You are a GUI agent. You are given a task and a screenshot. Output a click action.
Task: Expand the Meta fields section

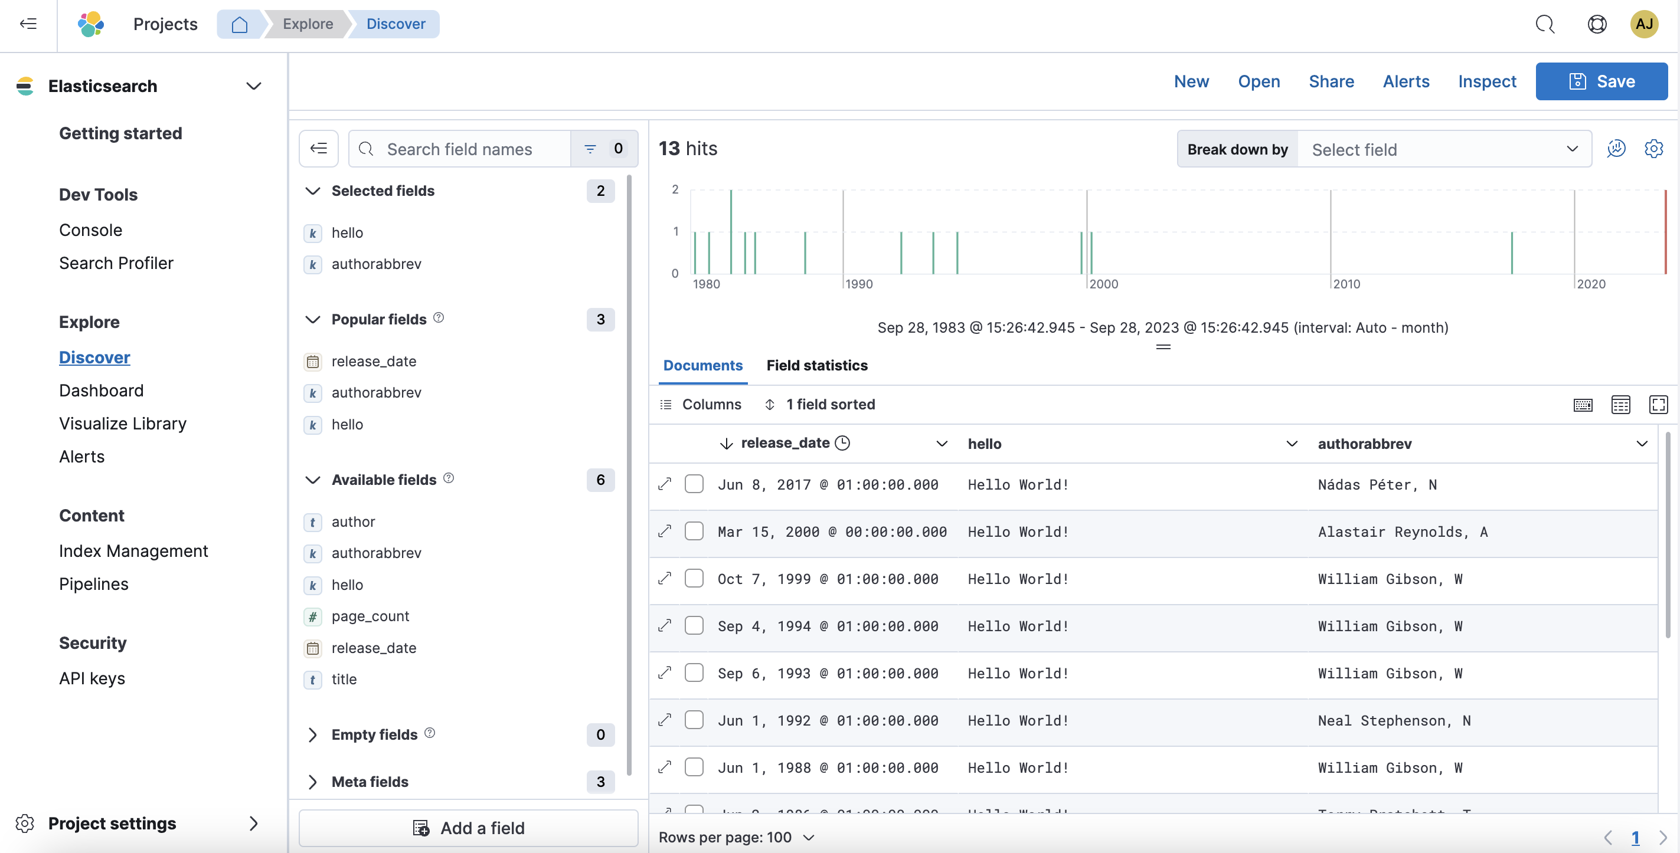pyautogui.click(x=312, y=781)
